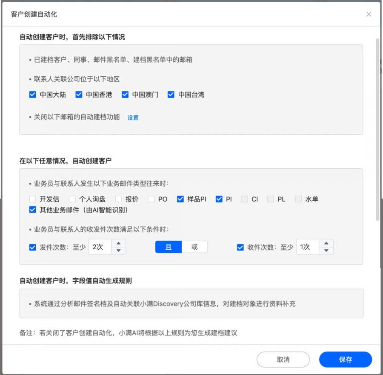383x375 pixels.
Task: Check the PO mail type
Action: point(151,199)
